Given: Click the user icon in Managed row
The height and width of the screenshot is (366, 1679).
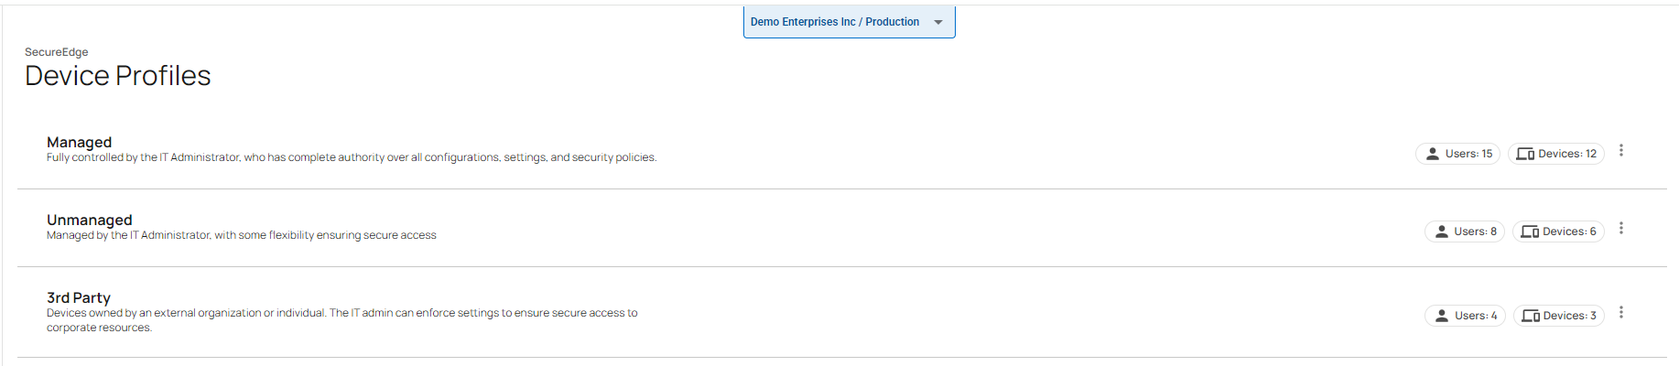Looking at the screenshot, I should 1433,154.
